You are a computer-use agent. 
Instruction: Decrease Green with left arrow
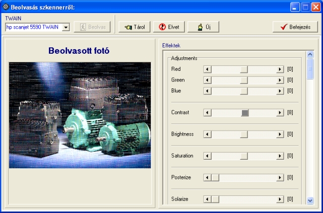click(208, 80)
